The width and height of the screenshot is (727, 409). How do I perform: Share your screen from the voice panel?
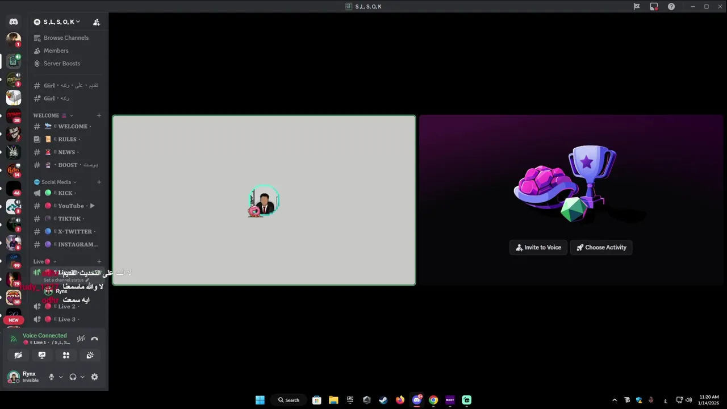pyautogui.click(x=42, y=355)
